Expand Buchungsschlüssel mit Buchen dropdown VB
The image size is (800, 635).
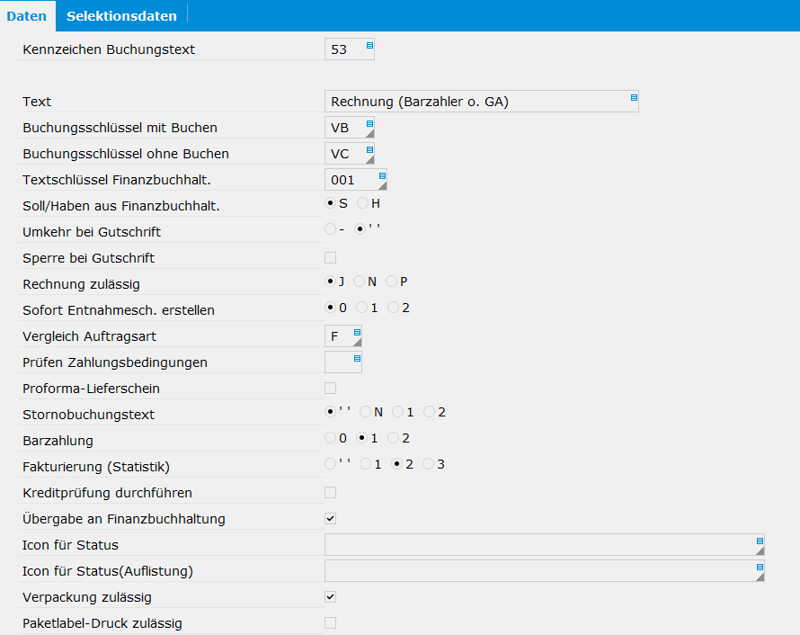click(370, 134)
